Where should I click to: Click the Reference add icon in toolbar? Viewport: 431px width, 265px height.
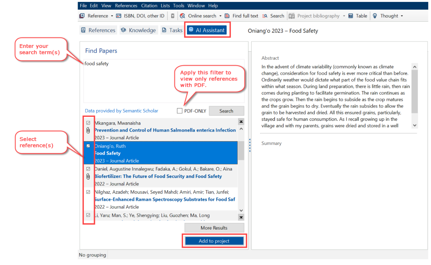[82, 16]
